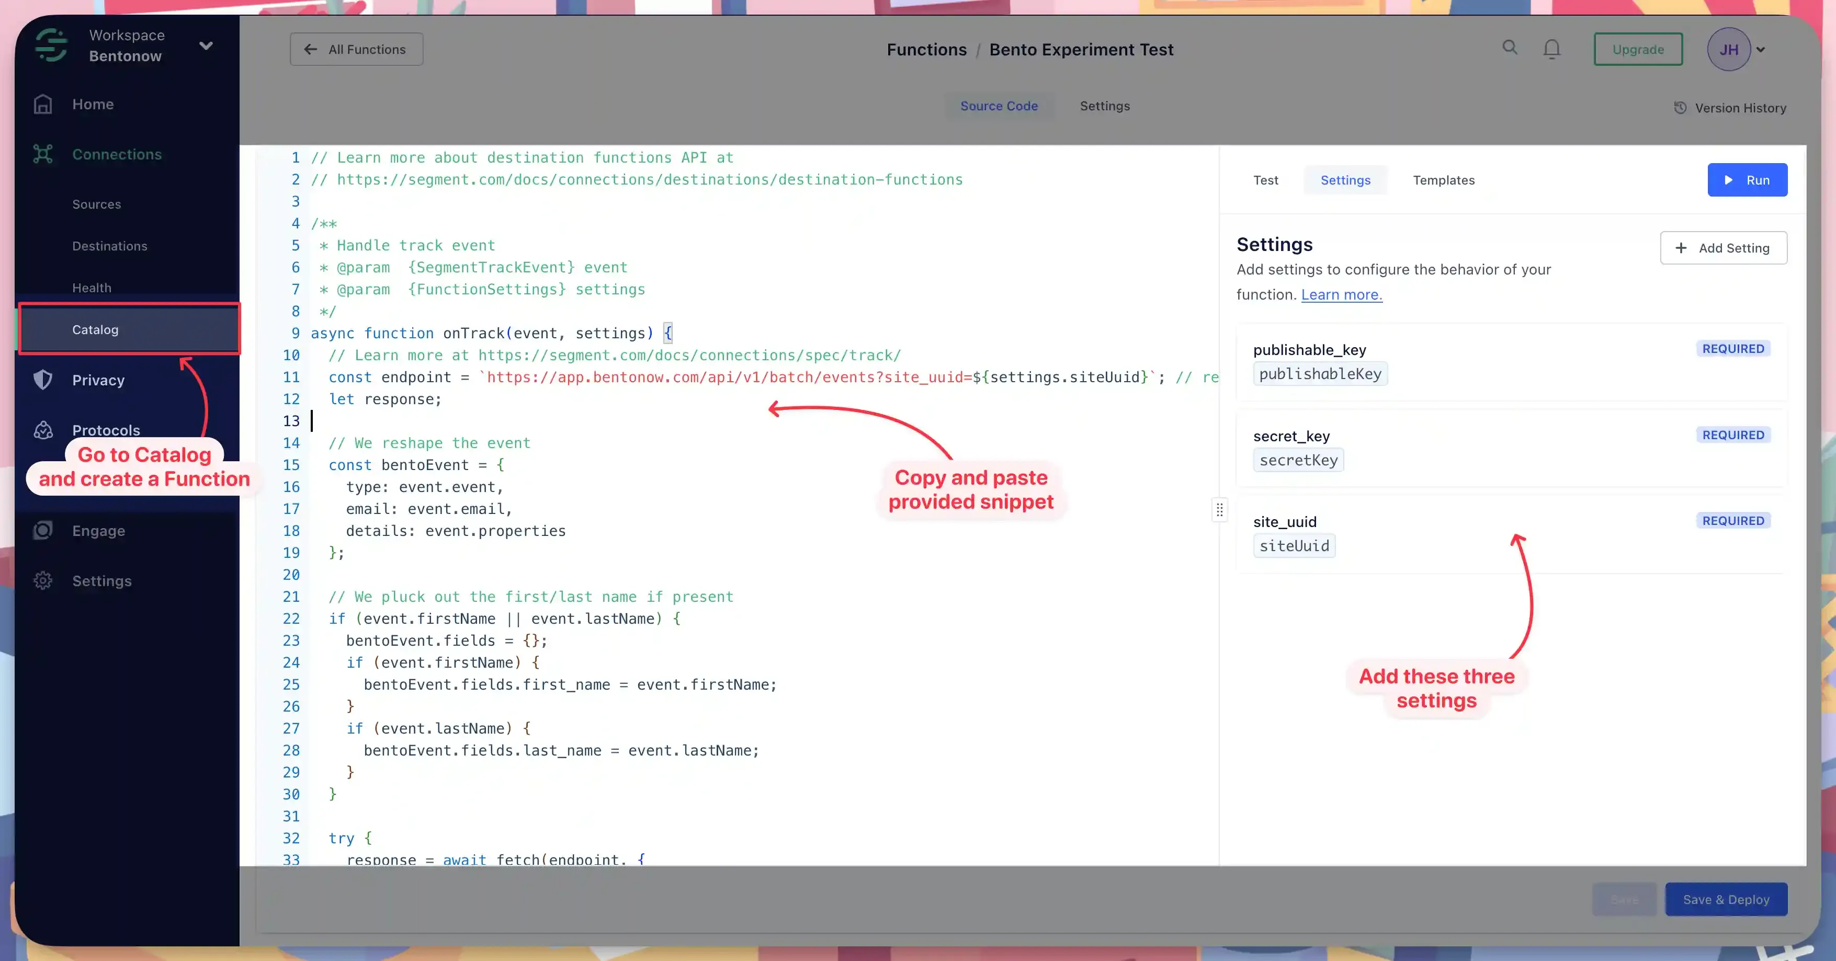Screen dimensions: 1836x961
Task: Switch to the Test tab
Action: (x=1265, y=180)
